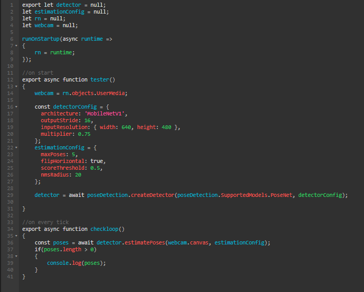Image resolution: width=364 pixels, height=292 pixels.
Task: Click the value 16 after outputStride
Action: (87, 120)
